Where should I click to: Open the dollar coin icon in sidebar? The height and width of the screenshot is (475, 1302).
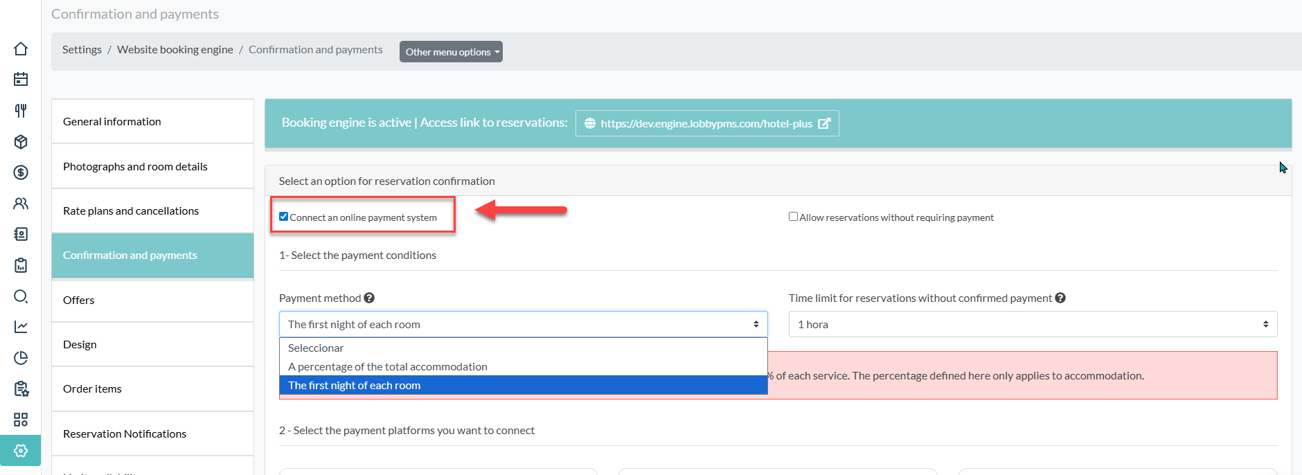[21, 172]
